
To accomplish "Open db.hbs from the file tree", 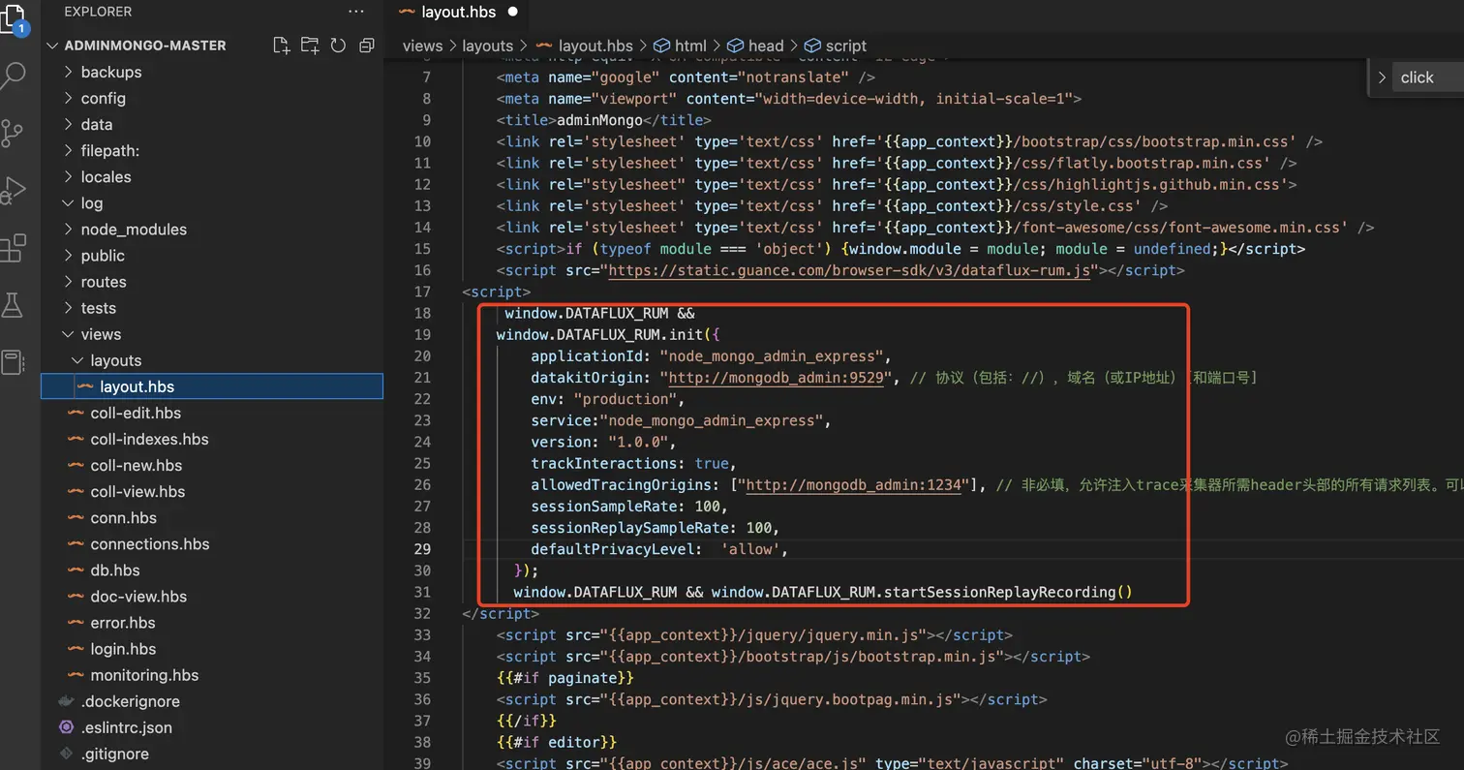I will 212,570.
